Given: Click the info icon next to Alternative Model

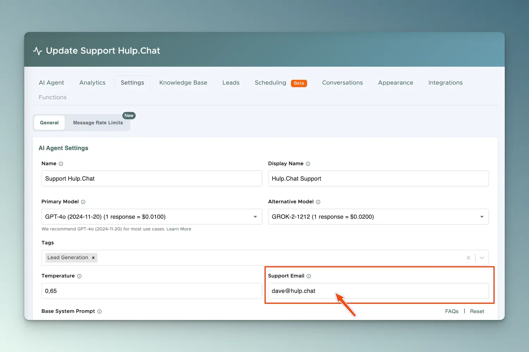Looking at the screenshot, I should tap(318, 202).
